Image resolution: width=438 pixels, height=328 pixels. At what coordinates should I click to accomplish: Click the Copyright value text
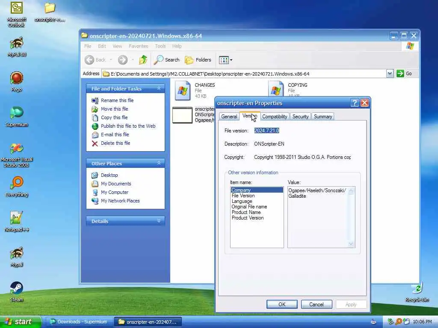[x=302, y=157]
